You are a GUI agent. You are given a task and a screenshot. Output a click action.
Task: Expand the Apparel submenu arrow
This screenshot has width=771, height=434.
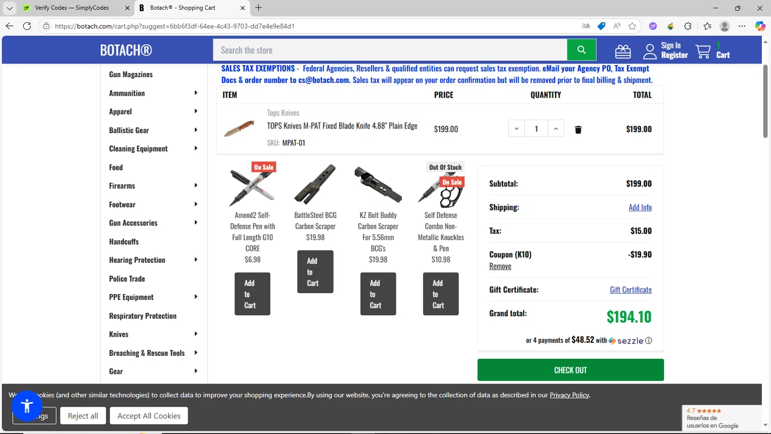coord(196,112)
